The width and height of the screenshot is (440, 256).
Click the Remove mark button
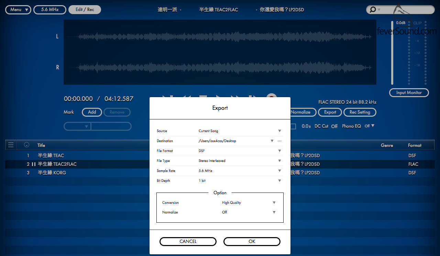(117, 112)
